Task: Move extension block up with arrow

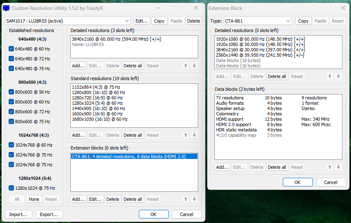Action: tap(186, 199)
